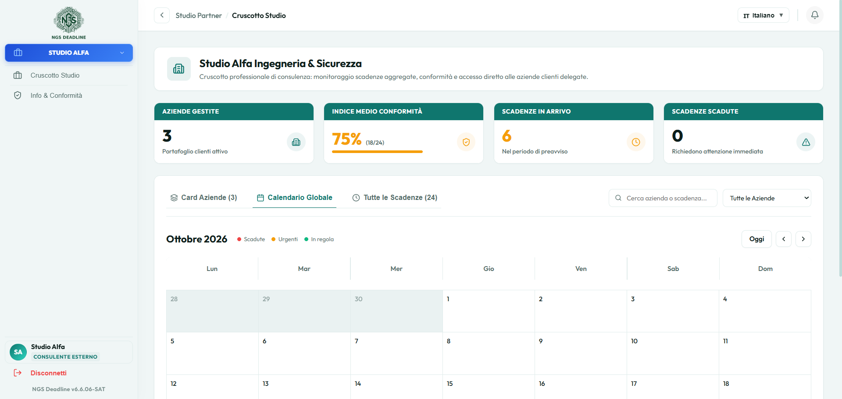Focus the Cerca azienda o scadenza field
Image resolution: width=842 pixels, height=399 pixels.
click(x=663, y=198)
